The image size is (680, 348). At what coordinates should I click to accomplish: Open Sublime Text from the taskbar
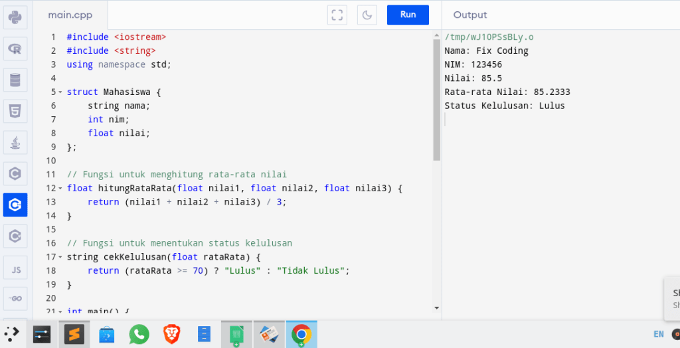point(74,334)
